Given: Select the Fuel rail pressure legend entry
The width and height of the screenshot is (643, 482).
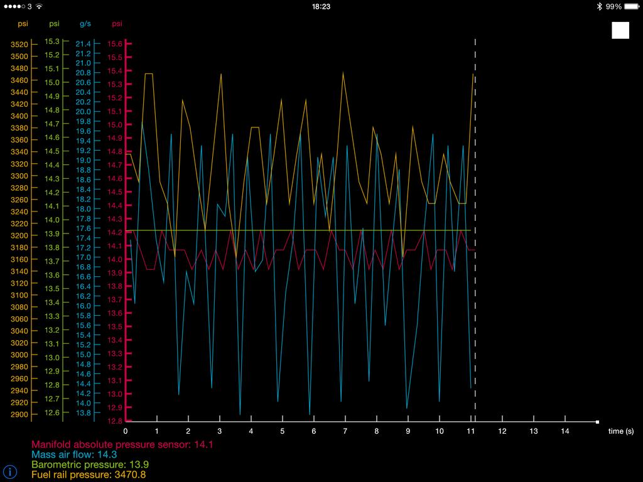Looking at the screenshot, I should click(x=89, y=475).
